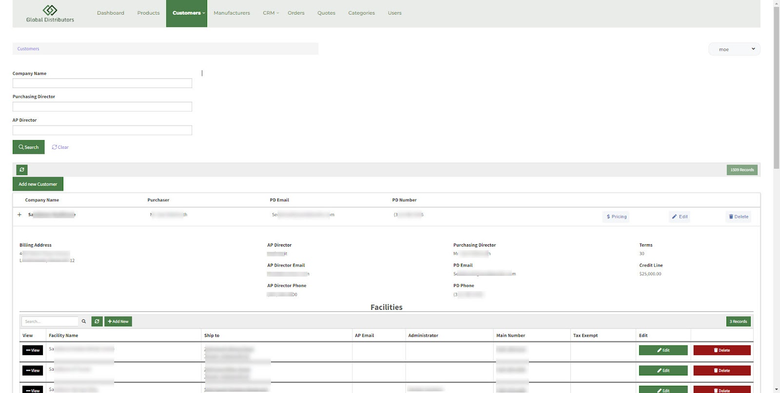The height and width of the screenshot is (393, 780).
Task: Click the 3 Records badge
Action: click(739, 322)
